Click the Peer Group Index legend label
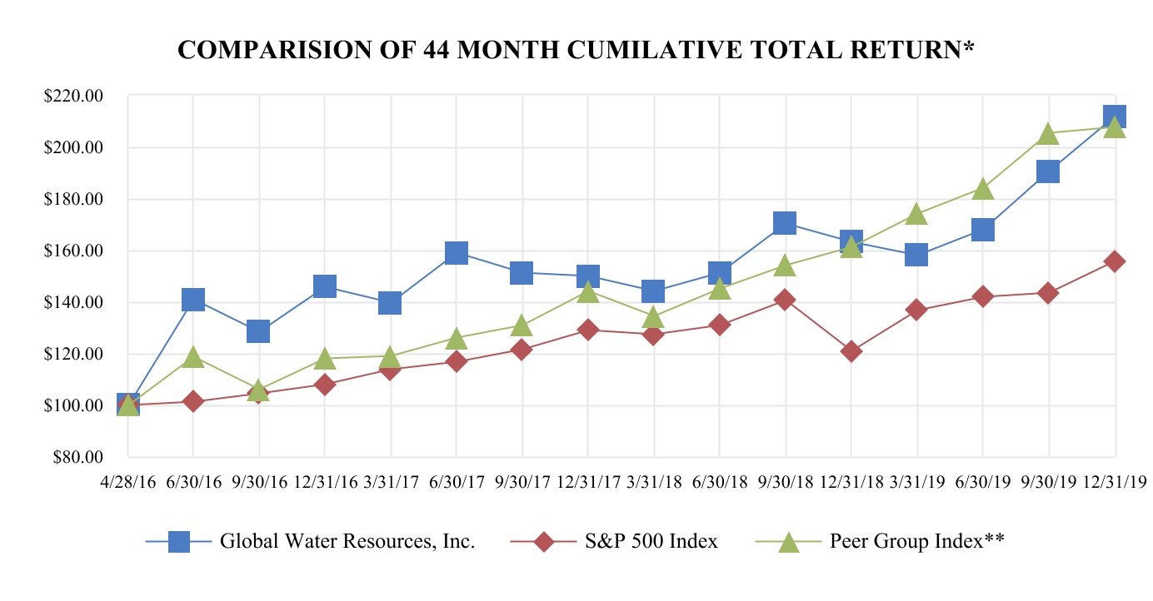Image resolution: width=1153 pixels, height=601 pixels. pyautogui.click(x=916, y=542)
